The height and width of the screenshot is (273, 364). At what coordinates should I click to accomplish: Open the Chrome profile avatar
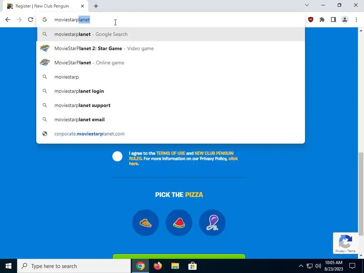(x=345, y=20)
